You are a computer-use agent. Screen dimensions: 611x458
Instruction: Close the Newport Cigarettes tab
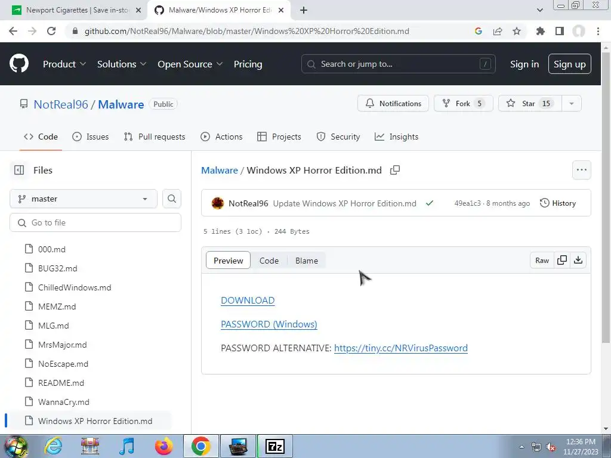tap(138, 10)
